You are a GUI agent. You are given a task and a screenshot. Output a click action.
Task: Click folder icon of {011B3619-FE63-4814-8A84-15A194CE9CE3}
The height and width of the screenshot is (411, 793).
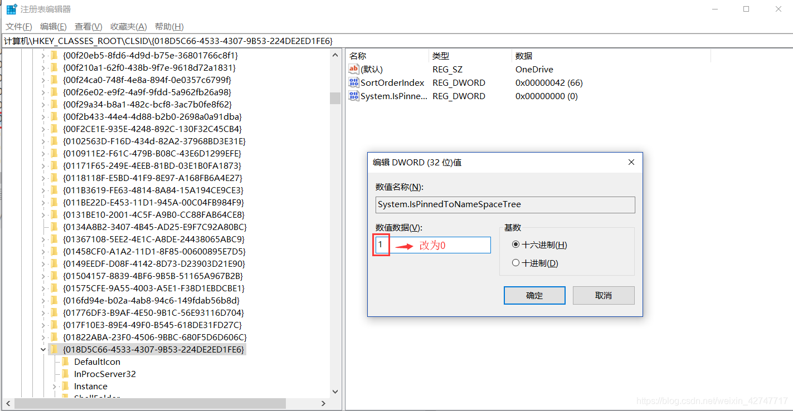(x=54, y=190)
